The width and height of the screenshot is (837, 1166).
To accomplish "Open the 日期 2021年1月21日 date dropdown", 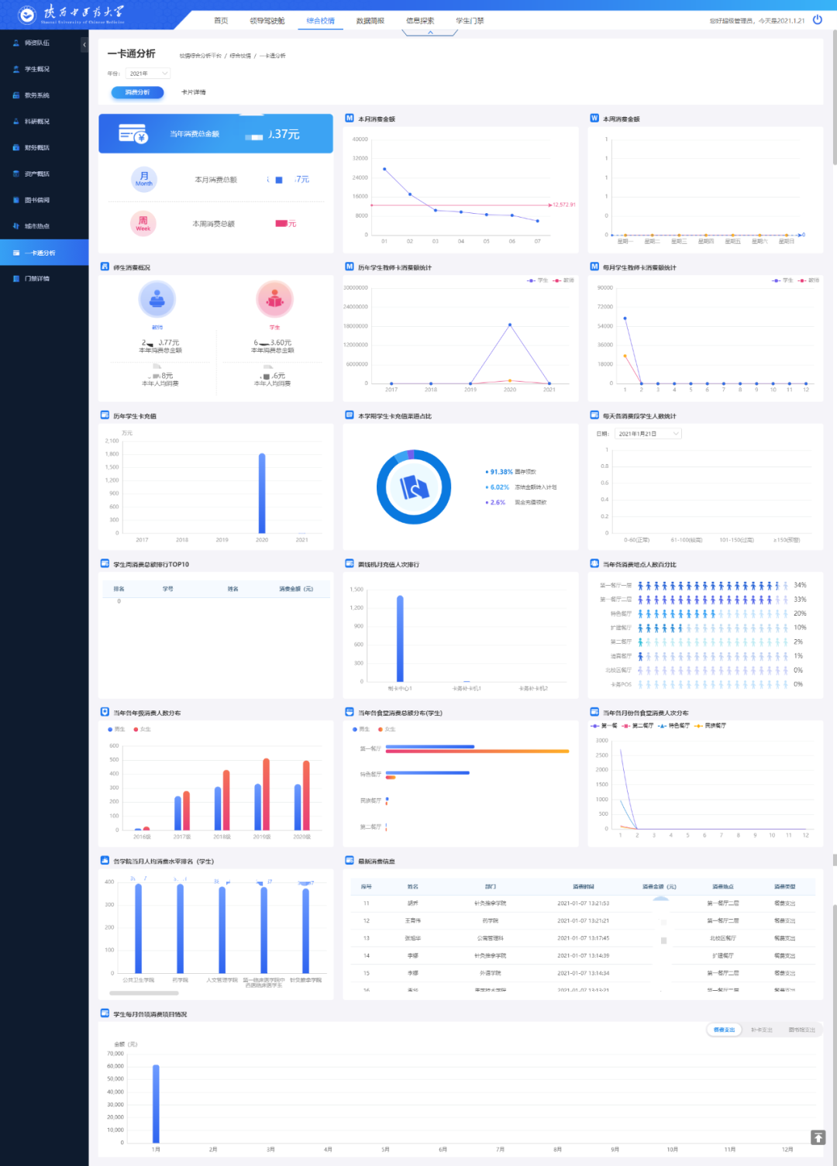I will (648, 434).
